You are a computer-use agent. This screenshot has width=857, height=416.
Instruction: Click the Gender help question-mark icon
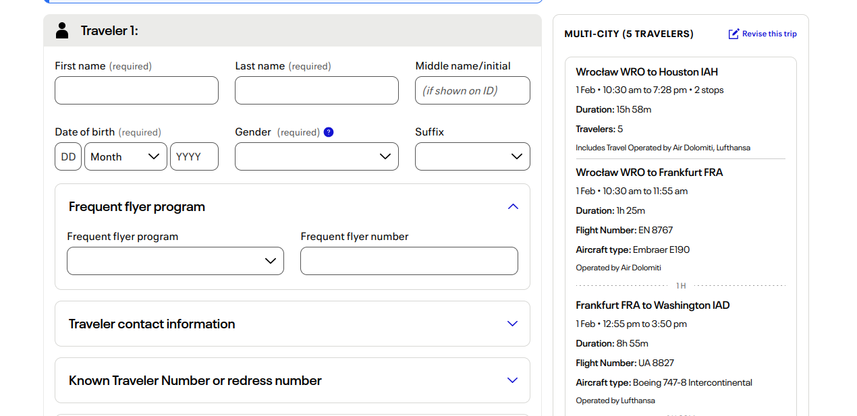329,132
